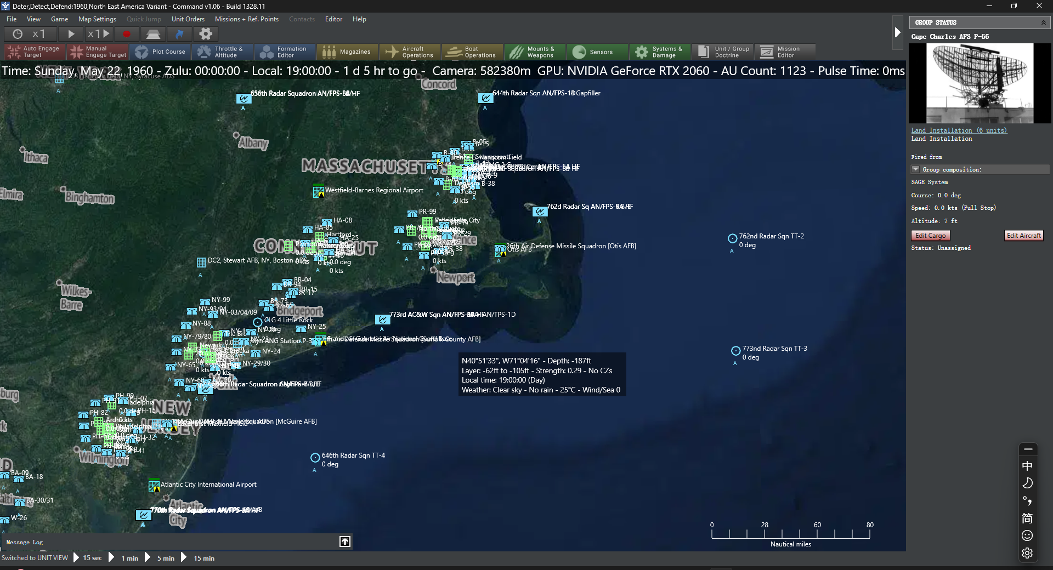Minimize the IME toolbar dash button

1028,449
